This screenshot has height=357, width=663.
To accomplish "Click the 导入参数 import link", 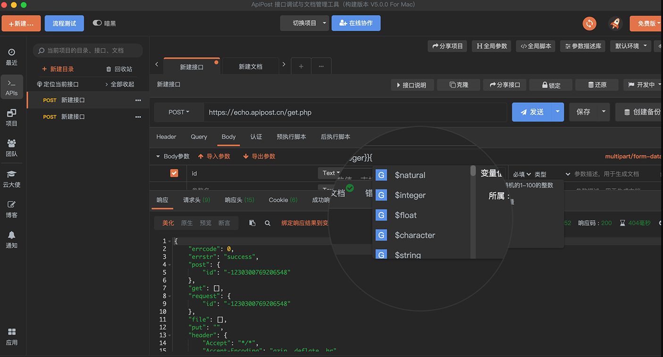I will coord(214,156).
